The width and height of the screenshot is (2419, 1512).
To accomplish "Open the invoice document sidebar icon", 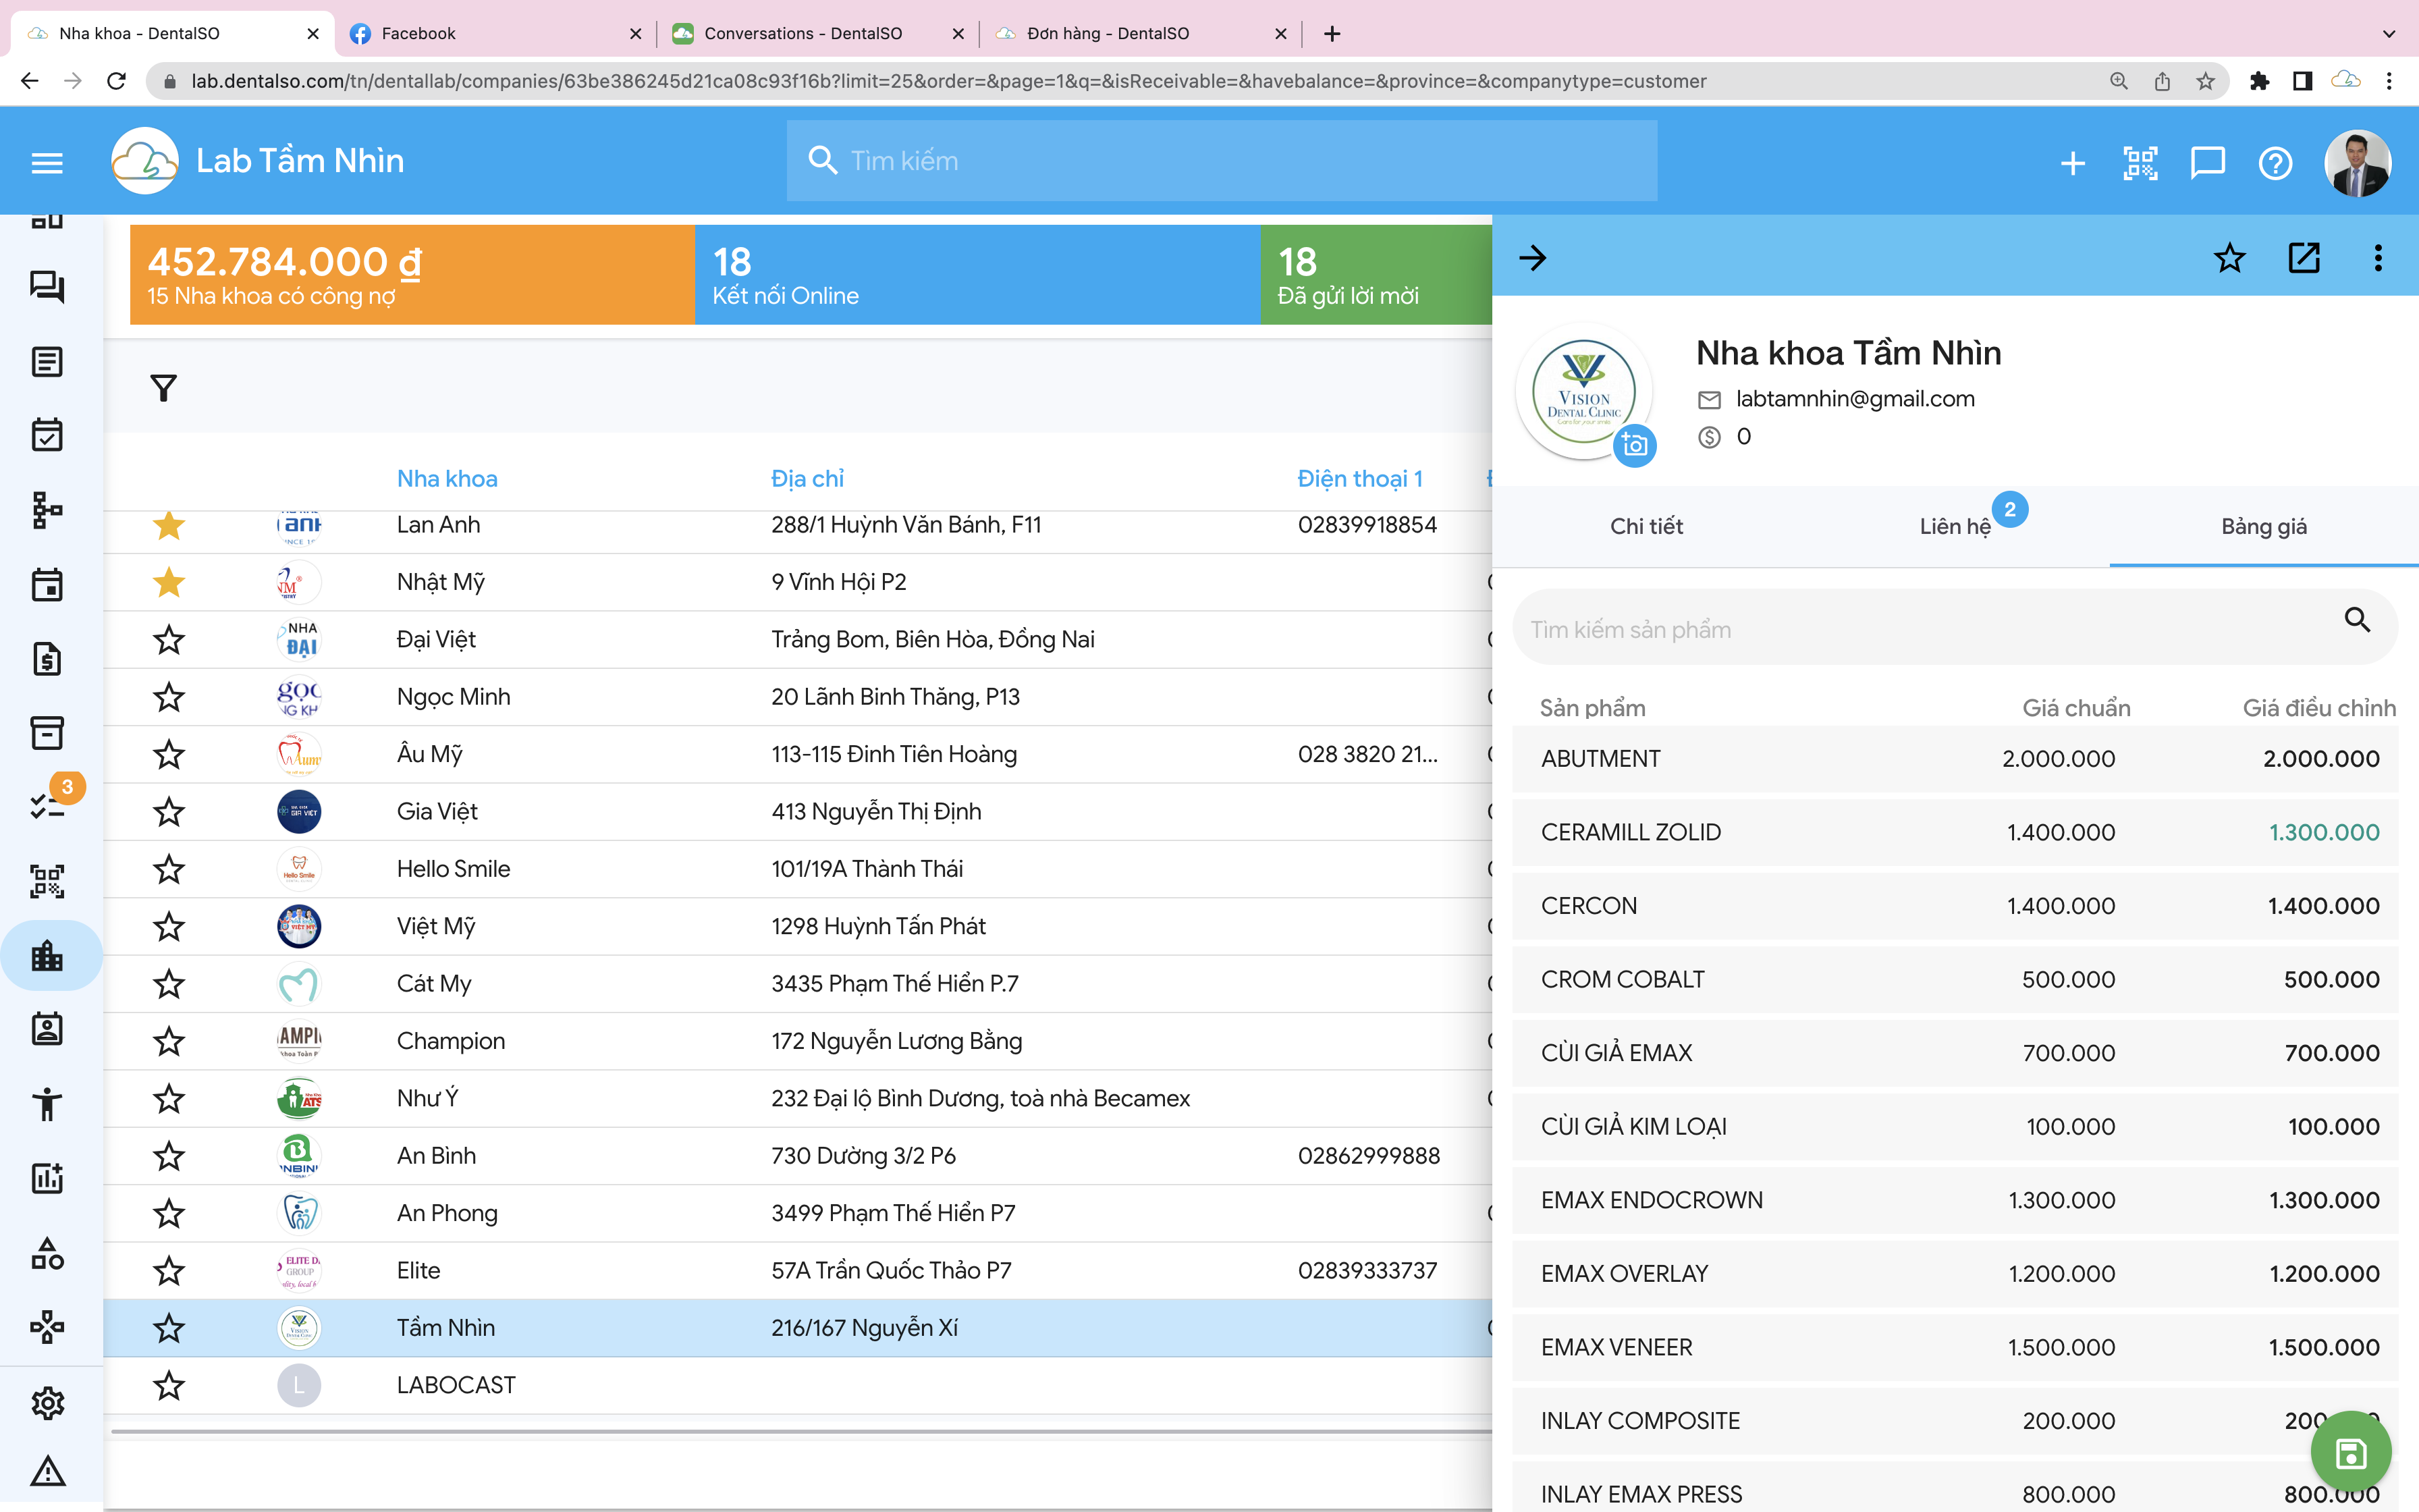I will click(x=47, y=659).
